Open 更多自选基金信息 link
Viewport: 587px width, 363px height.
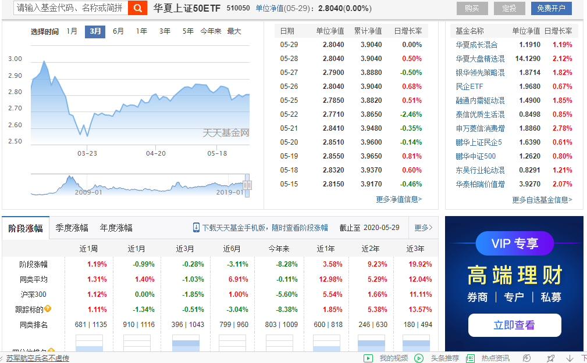pos(542,200)
